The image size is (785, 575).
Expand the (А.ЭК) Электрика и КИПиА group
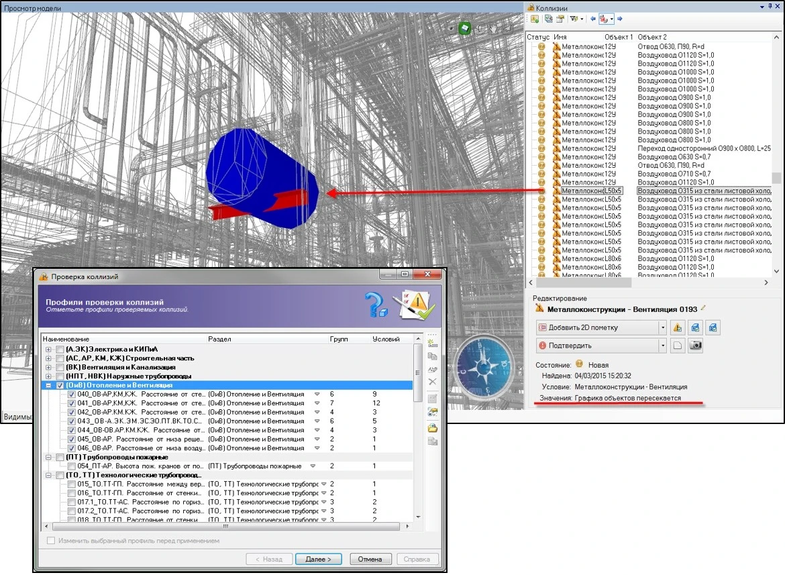[x=48, y=350]
